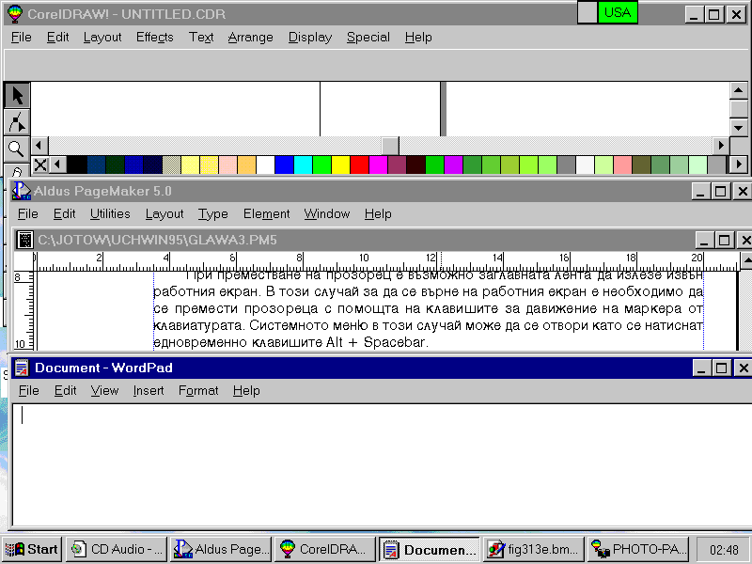Open the WordPad Edit menu
Screen dimensions: 752x564
coord(65,391)
